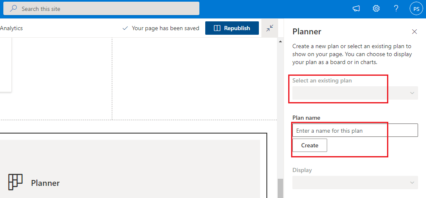Expand the Select an existing plan dropdown
This screenshot has width=426, height=198.
tap(355, 93)
